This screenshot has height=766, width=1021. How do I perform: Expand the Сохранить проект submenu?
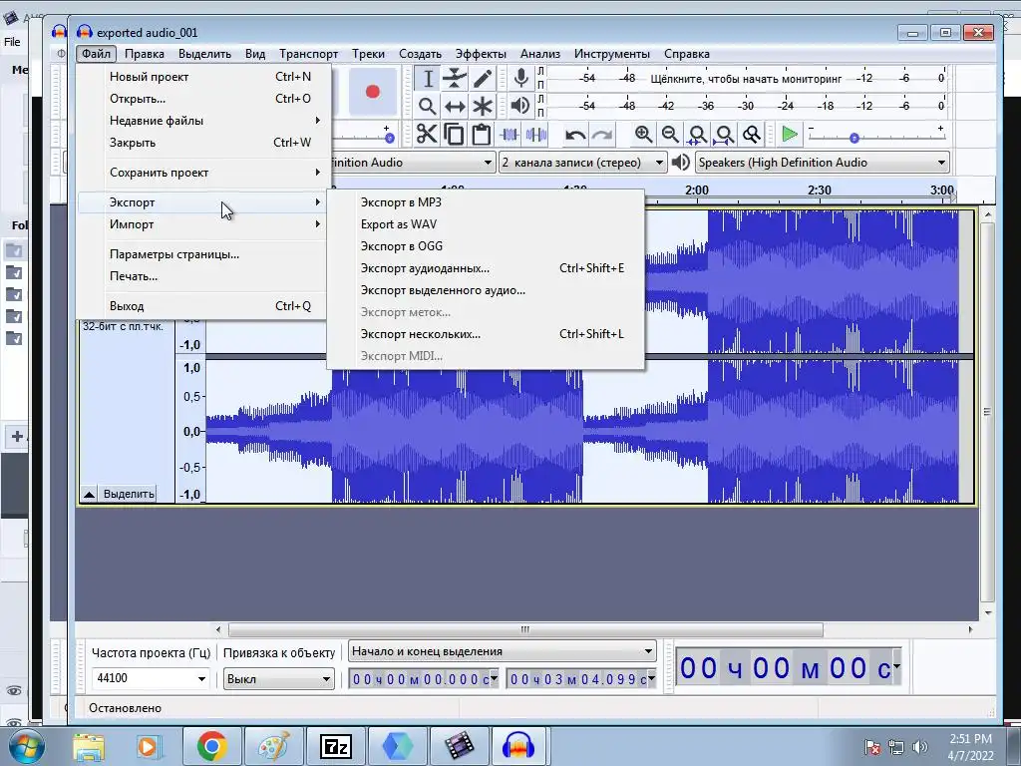[x=202, y=173]
